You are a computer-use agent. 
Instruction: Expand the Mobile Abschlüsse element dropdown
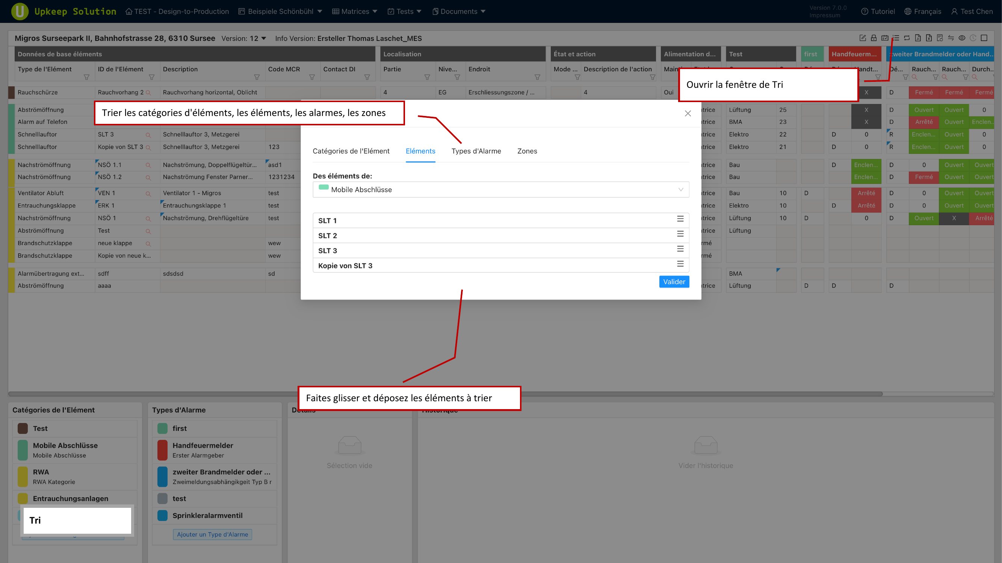(500, 190)
